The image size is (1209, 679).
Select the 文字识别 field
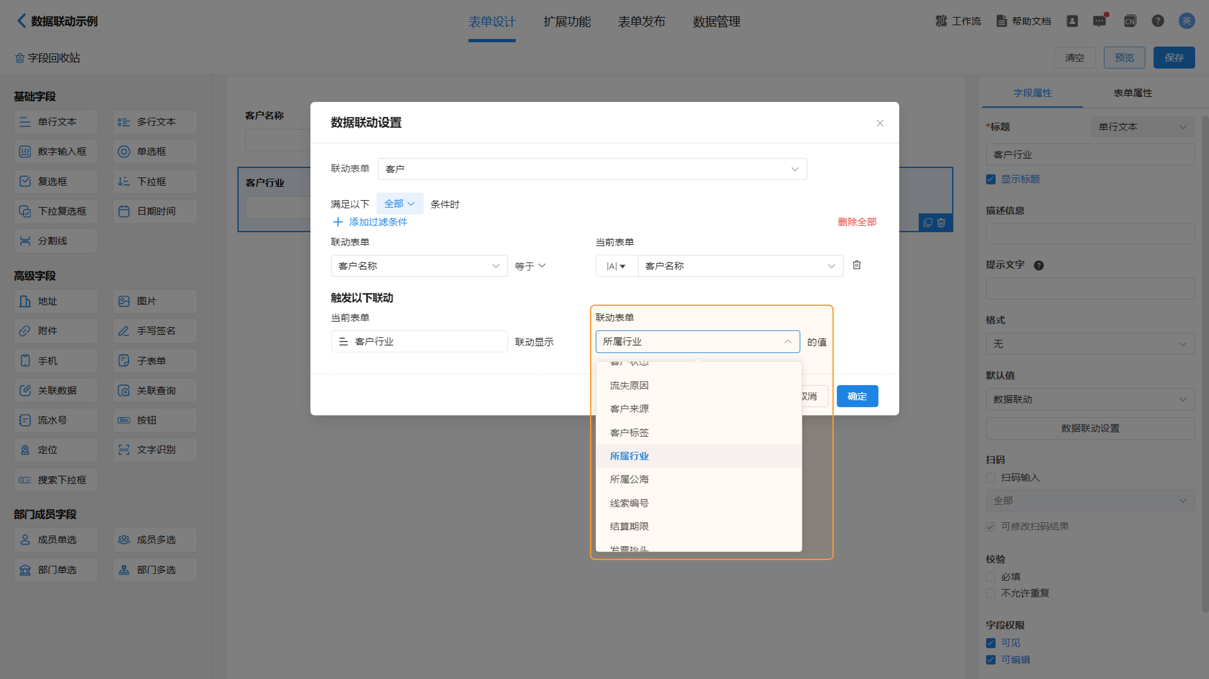pyautogui.click(x=155, y=450)
